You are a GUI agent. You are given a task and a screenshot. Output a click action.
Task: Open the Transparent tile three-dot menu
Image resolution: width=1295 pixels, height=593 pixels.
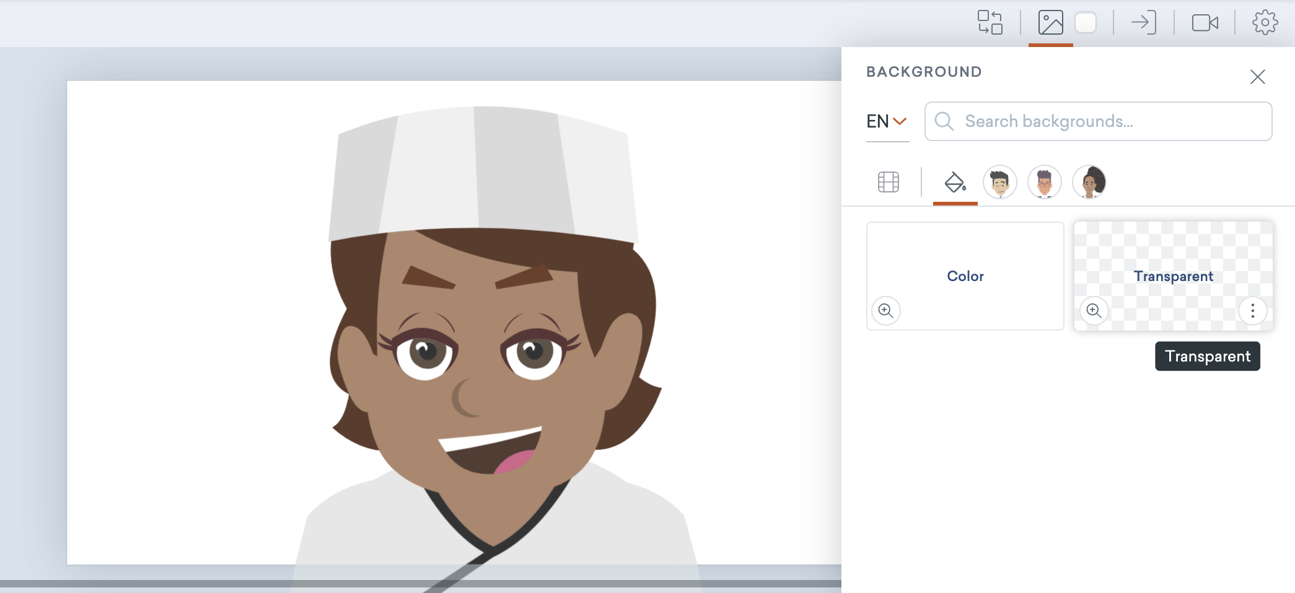[1252, 310]
